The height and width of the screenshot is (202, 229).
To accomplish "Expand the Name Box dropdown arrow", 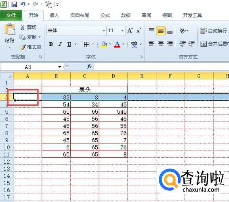I will (60, 67).
